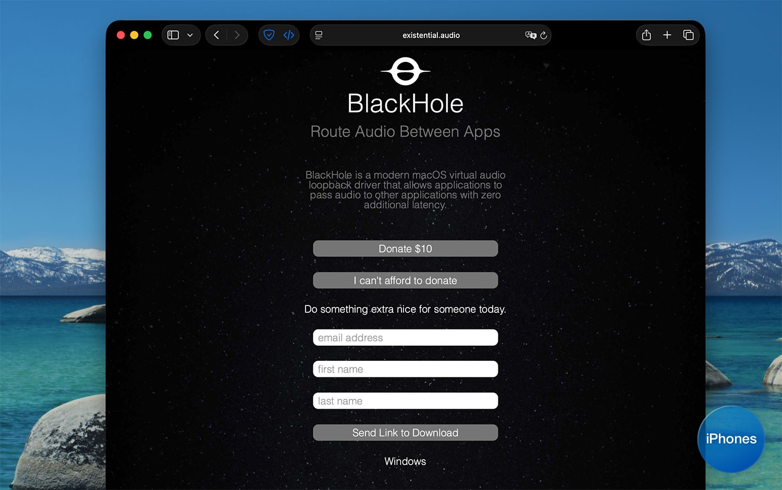Screen dimensions: 782x490
Task: Go forward to the next page
Action: (x=237, y=35)
